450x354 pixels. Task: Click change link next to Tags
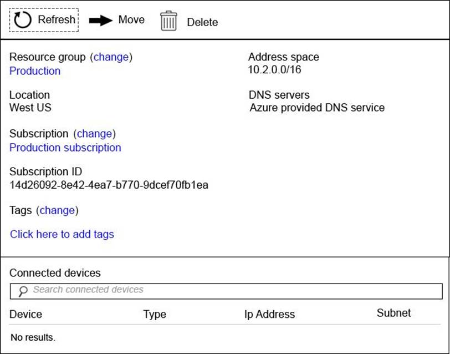[57, 210]
